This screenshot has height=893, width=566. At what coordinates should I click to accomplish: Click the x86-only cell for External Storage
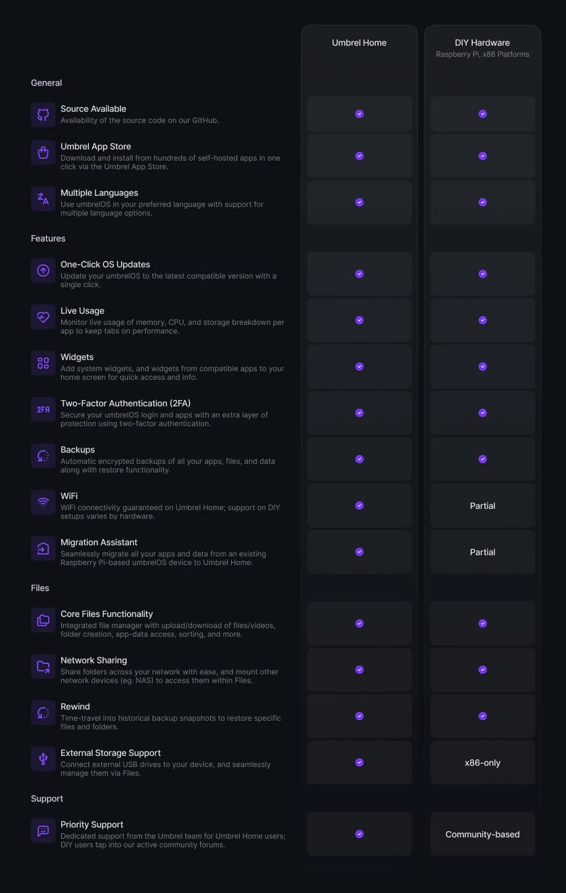point(483,763)
